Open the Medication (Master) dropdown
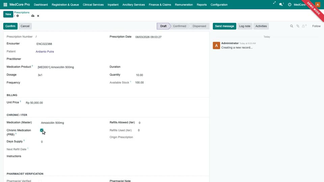Screen dimensions: 324x182 72,123
